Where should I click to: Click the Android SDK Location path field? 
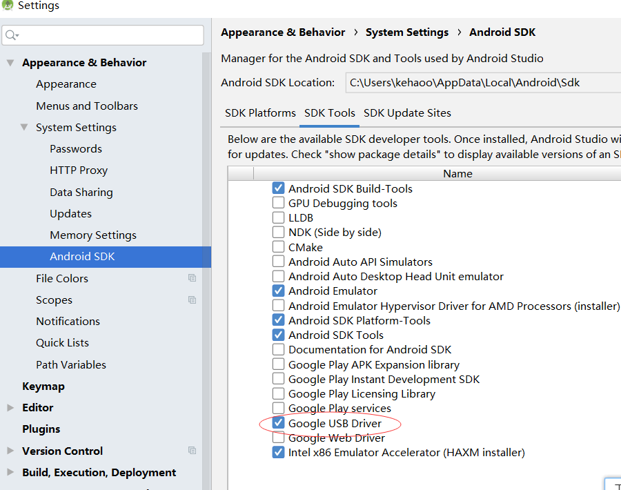click(483, 82)
